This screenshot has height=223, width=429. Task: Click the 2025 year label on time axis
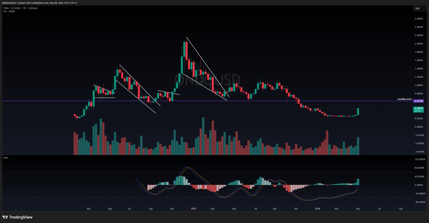pos(194,208)
